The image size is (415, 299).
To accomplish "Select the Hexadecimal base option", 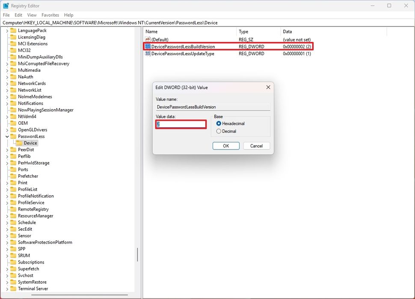I will pos(219,123).
